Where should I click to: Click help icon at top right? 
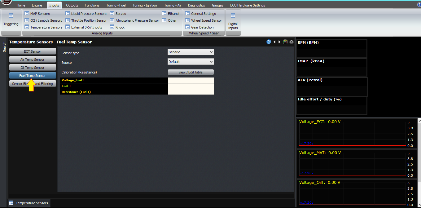coord(419,5)
